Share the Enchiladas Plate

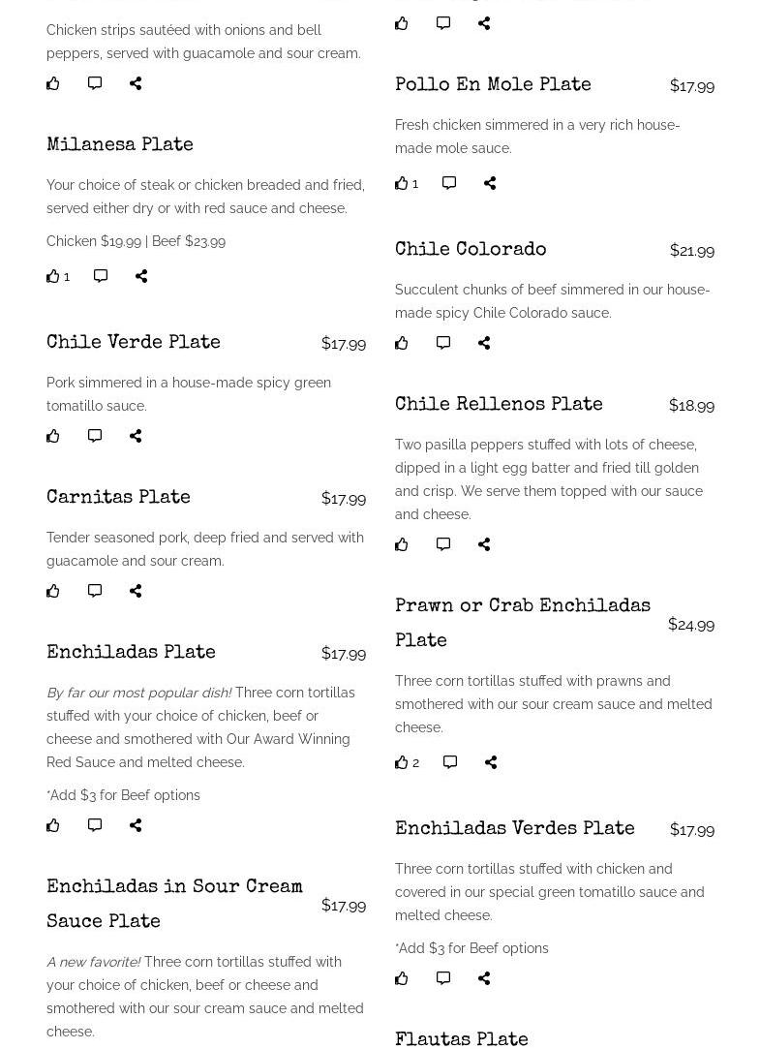tap(136, 825)
